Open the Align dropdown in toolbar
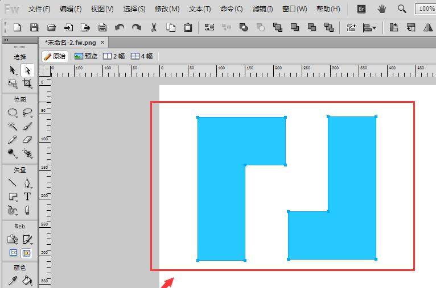Viewport: 436px width, 288px height. [370, 27]
